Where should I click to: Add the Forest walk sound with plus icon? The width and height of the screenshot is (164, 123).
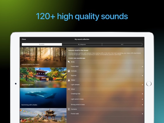142,114
